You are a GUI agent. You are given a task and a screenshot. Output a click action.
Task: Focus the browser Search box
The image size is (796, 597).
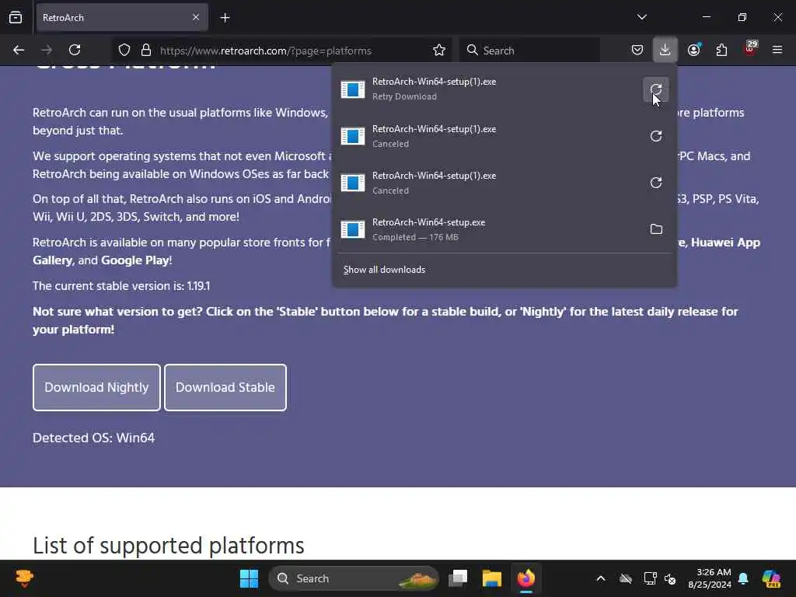pyautogui.click(x=529, y=51)
